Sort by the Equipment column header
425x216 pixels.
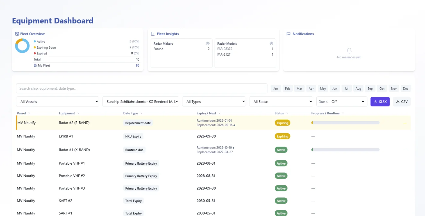69,113
